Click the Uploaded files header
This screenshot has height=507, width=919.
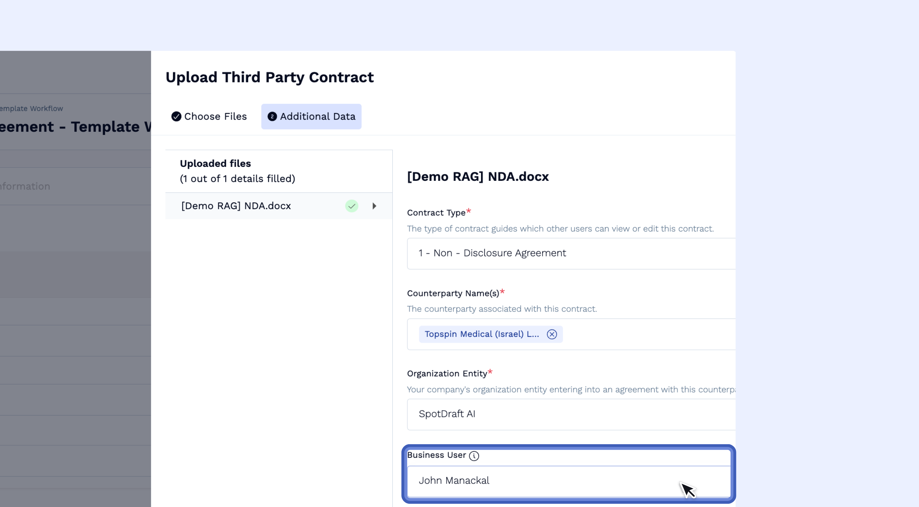click(215, 164)
